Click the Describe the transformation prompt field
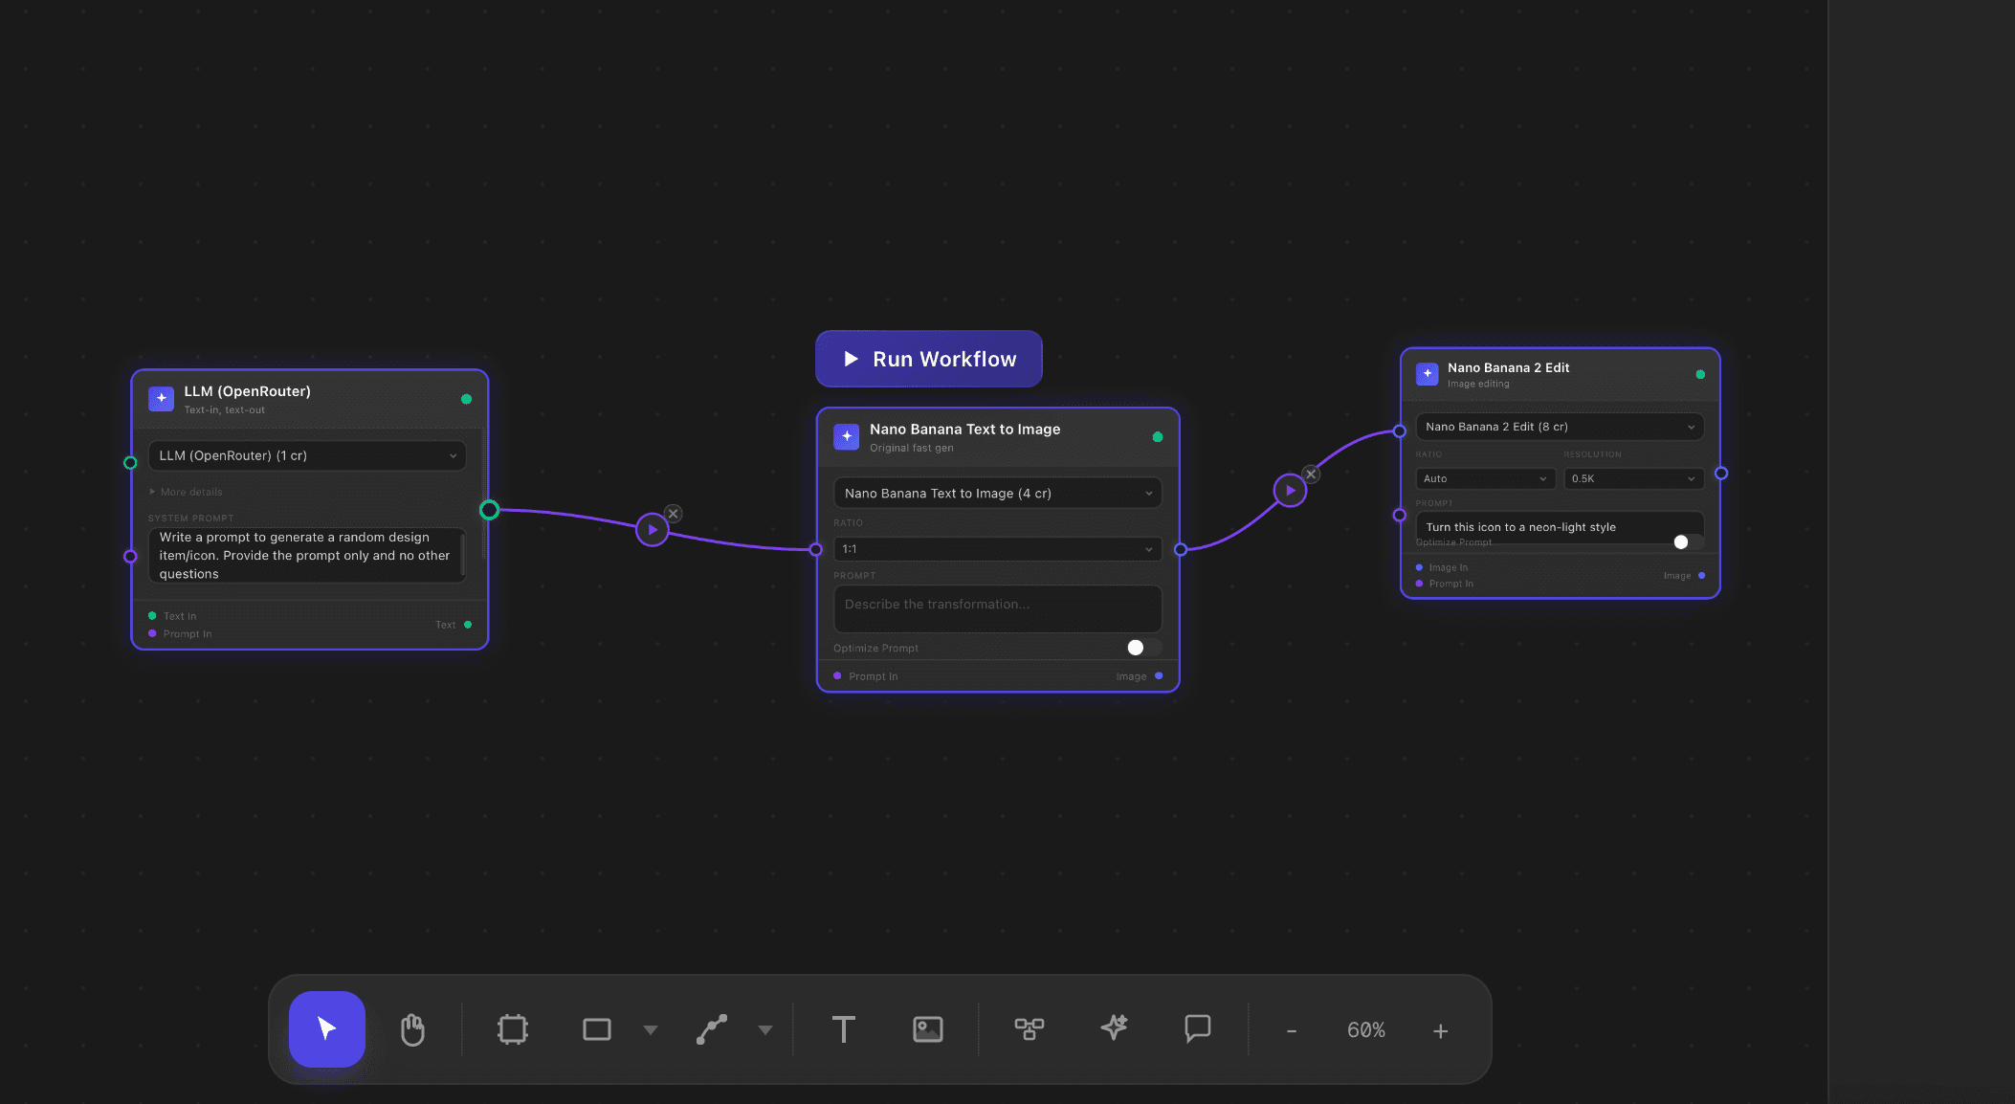This screenshot has width=2015, height=1104. click(x=996, y=608)
